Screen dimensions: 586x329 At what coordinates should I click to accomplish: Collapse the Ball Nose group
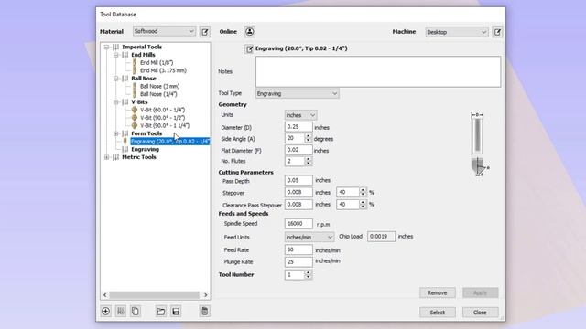click(116, 79)
